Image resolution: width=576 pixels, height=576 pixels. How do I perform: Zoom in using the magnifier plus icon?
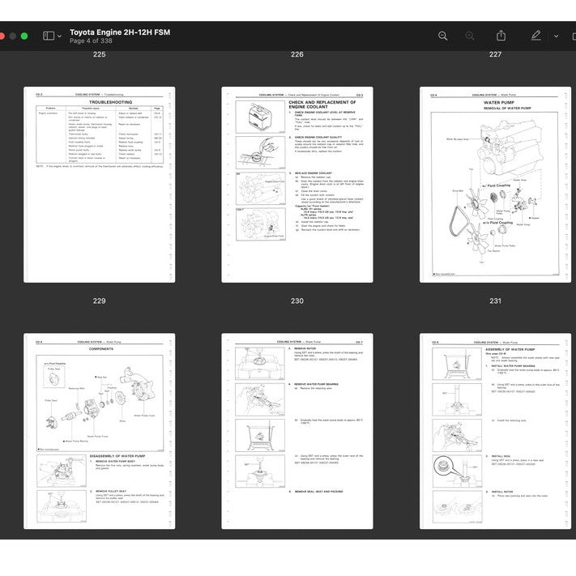pos(470,36)
